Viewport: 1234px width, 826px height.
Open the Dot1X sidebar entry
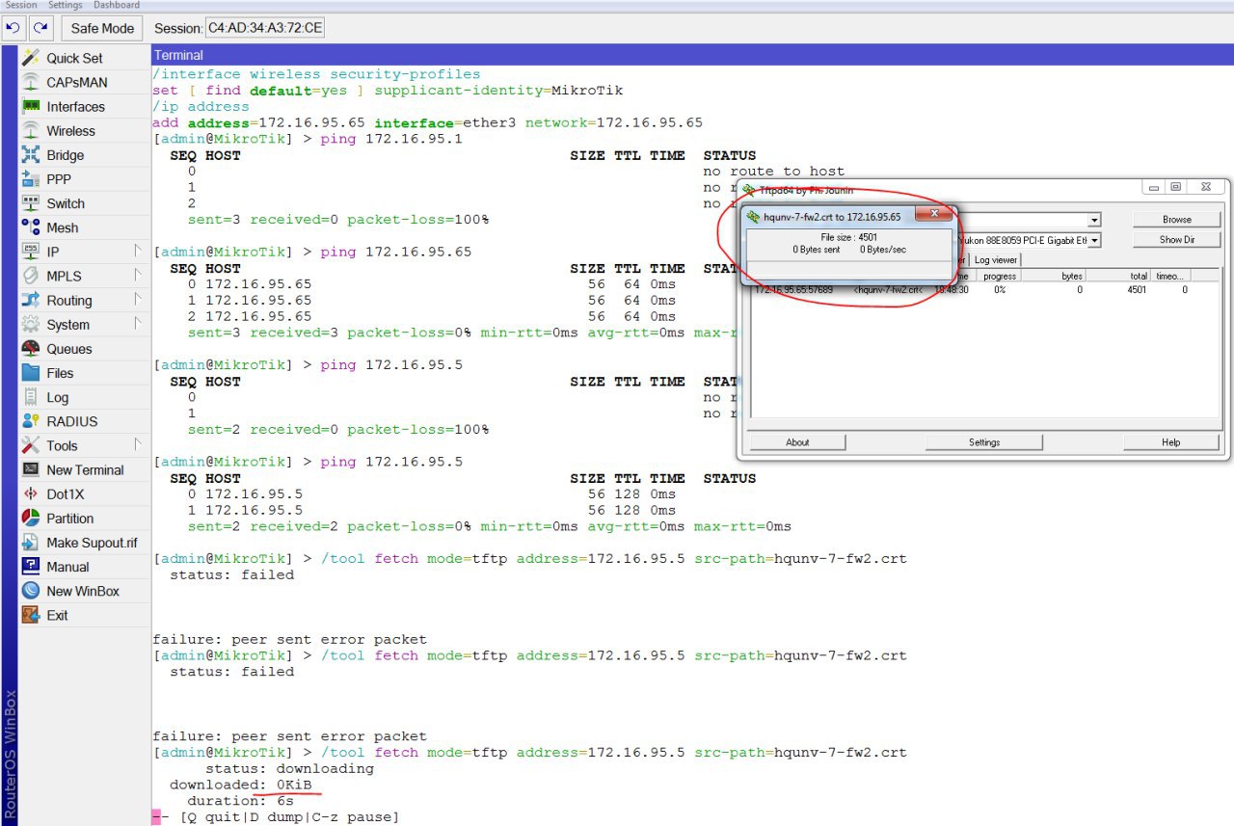85,493
